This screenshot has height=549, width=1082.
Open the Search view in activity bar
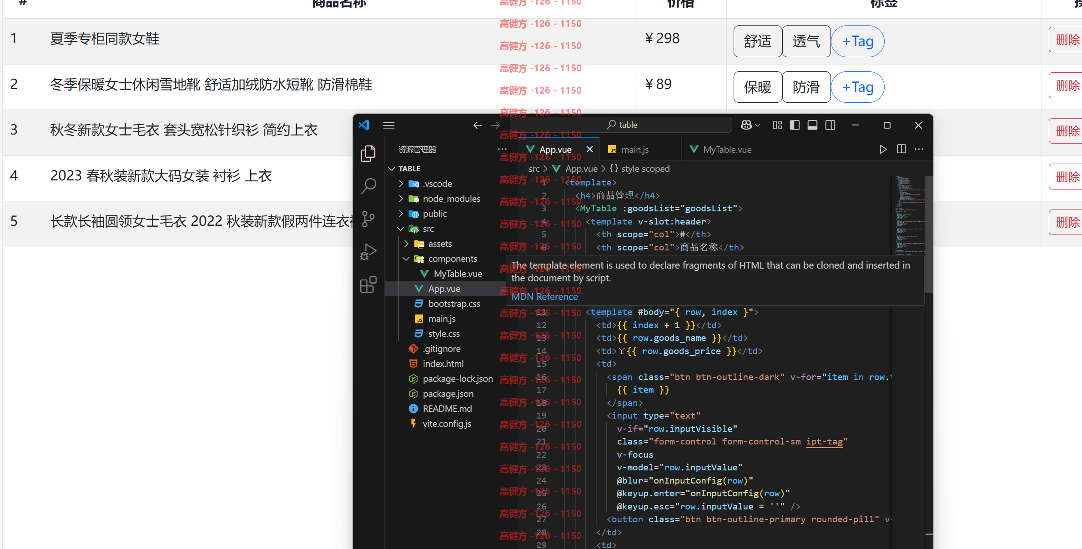(x=368, y=186)
